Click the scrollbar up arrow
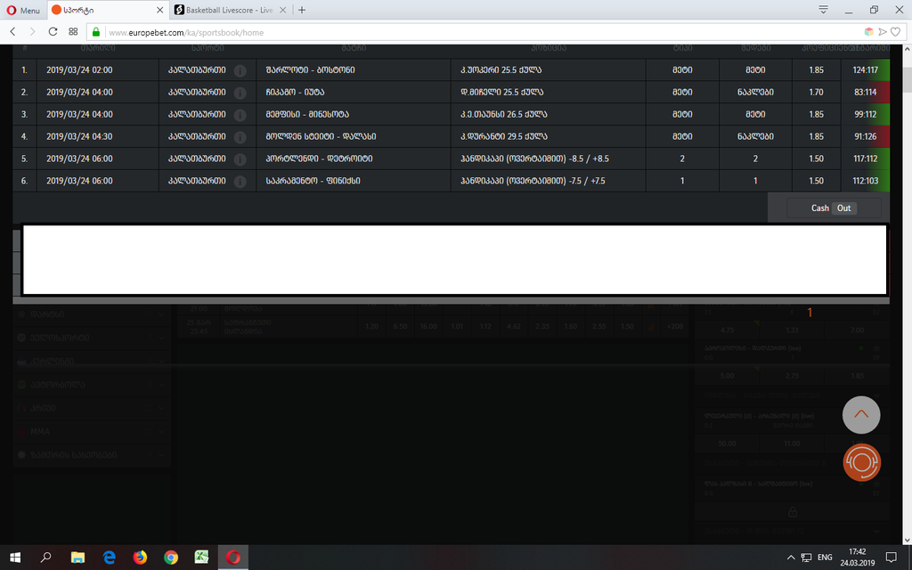This screenshot has height=570, width=912. click(907, 51)
